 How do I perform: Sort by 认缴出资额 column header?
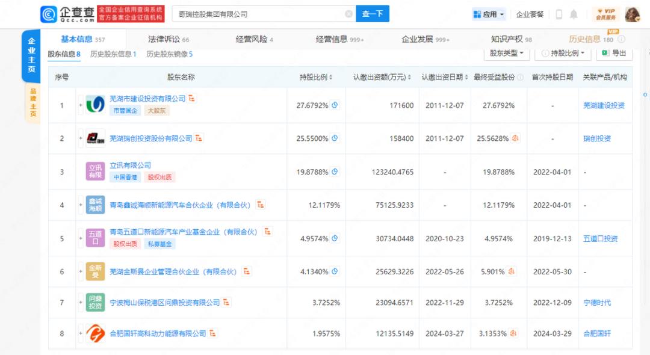pos(382,77)
